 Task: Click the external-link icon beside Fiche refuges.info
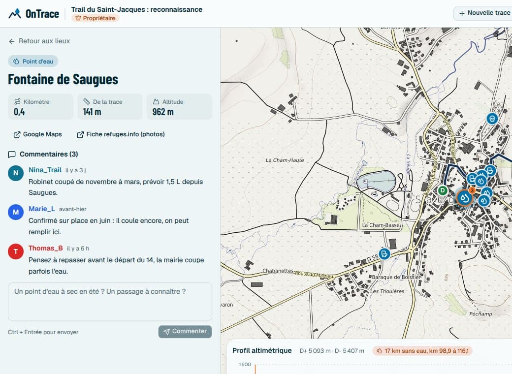click(x=80, y=135)
